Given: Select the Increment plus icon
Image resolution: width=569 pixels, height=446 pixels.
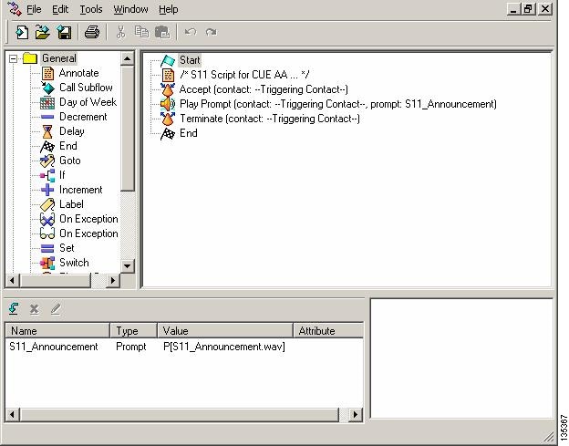Looking at the screenshot, I should 47,190.
